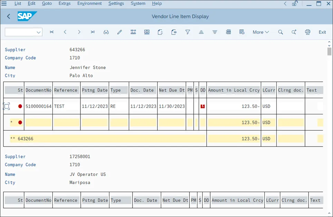Open the System menu
Image resolution: width=333 pixels, height=217 pixels.
tap(138, 3)
